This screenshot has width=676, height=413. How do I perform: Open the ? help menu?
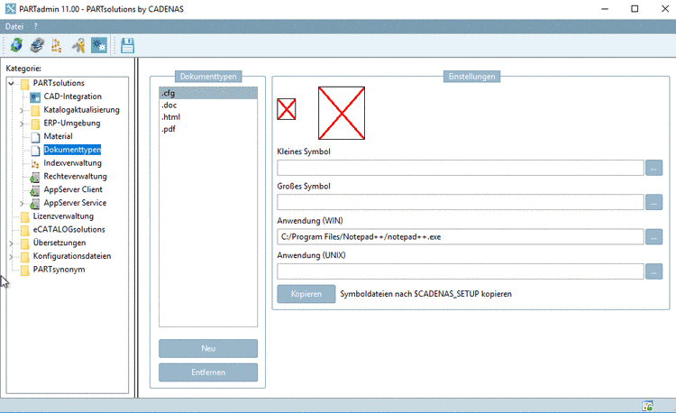(x=35, y=26)
